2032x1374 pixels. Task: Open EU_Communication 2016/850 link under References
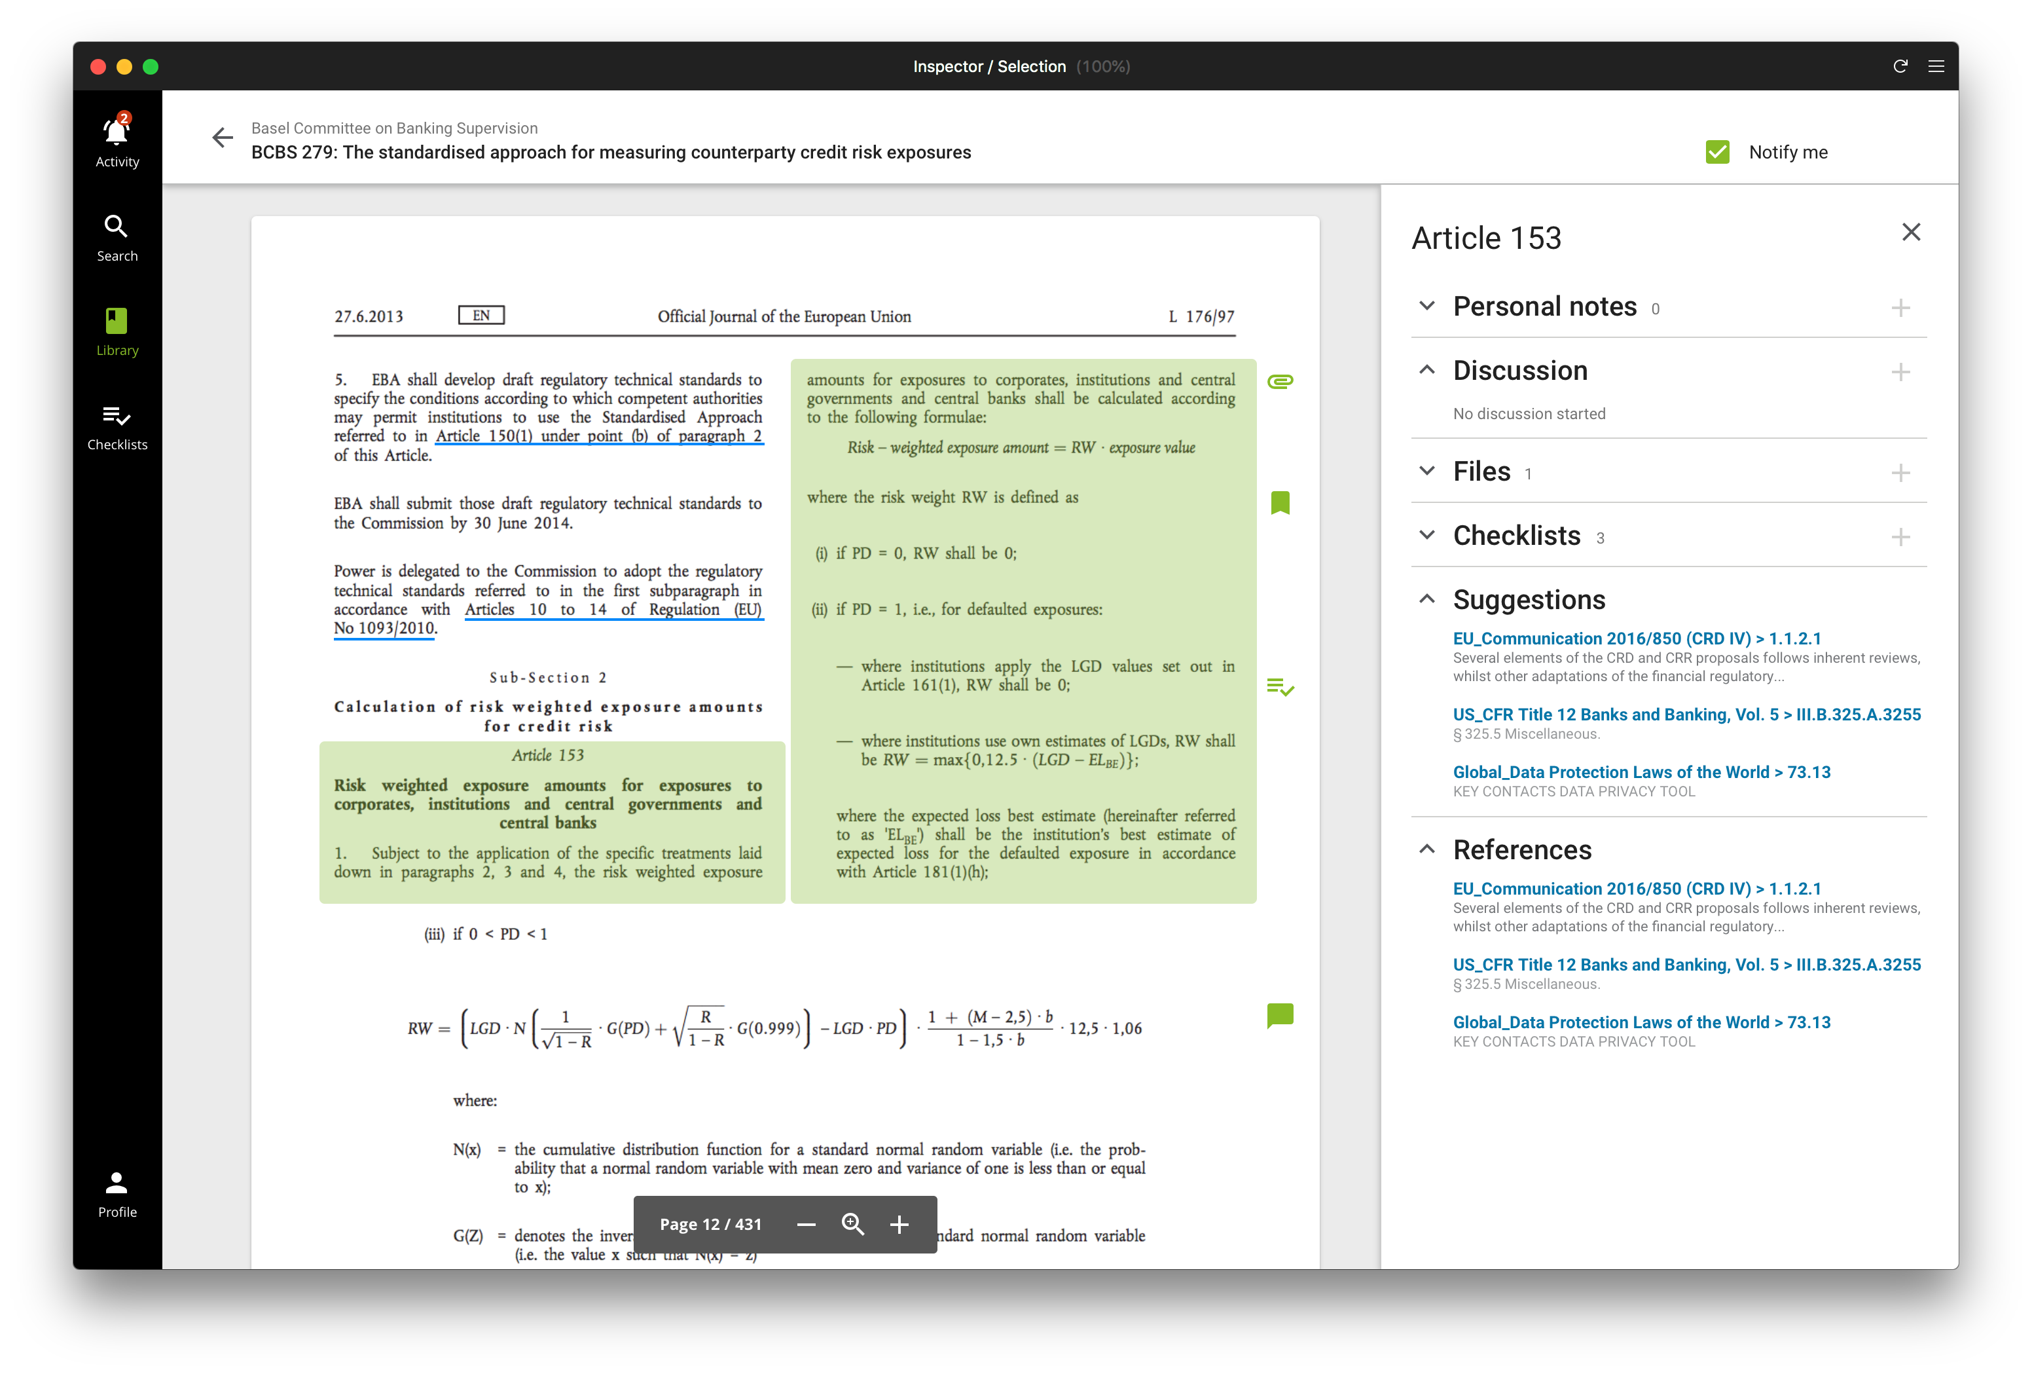(1637, 889)
